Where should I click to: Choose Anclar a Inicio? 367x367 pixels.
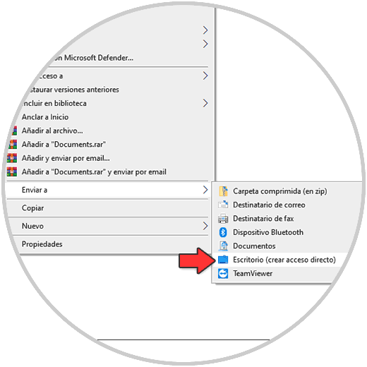(x=45, y=117)
